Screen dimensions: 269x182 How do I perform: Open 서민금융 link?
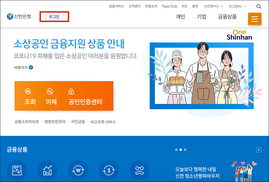click(78, 122)
